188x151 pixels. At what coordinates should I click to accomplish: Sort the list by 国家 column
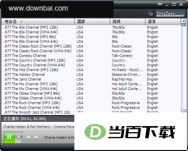pos(92,22)
